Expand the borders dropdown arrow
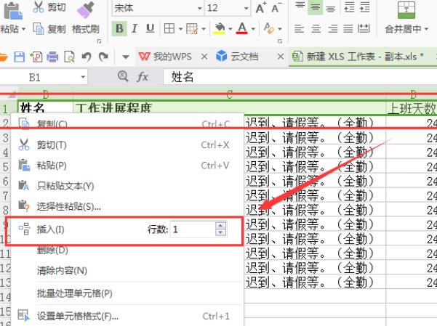This screenshot has height=326, width=437. coord(180,28)
